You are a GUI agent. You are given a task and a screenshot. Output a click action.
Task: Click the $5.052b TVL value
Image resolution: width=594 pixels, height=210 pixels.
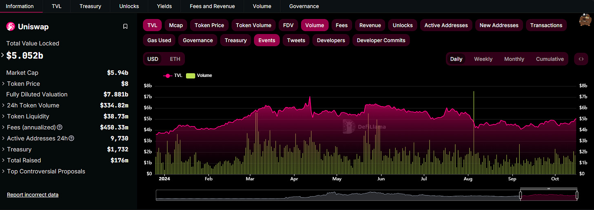[x=25, y=55]
